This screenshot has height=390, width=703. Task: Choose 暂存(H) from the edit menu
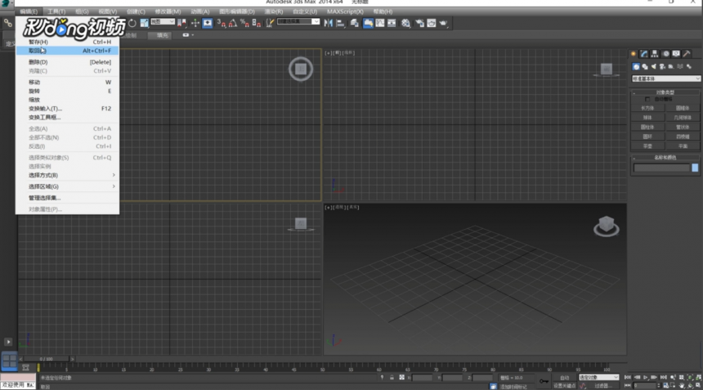click(x=68, y=42)
